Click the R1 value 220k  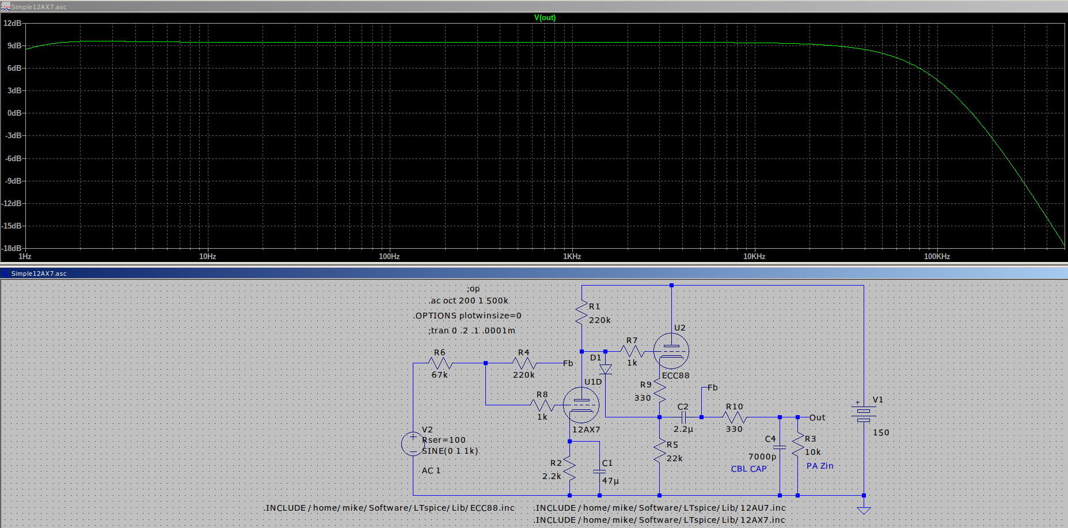600,320
